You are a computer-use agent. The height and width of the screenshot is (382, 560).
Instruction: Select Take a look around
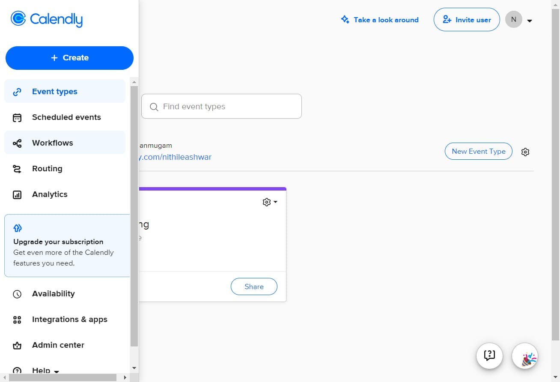point(380,20)
